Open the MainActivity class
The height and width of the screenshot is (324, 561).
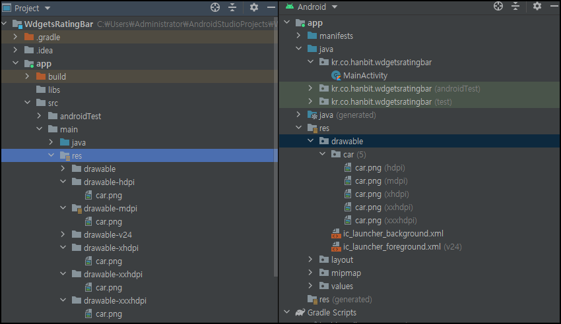pos(365,76)
